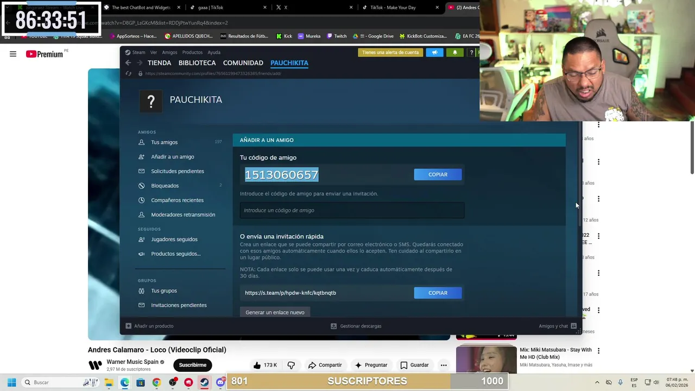Save video with Guardar
This screenshot has width=695, height=391.
[414, 365]
